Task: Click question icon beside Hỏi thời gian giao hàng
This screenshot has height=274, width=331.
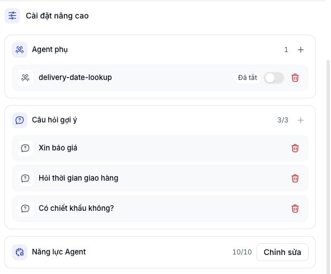Action: tap(25, 178)
